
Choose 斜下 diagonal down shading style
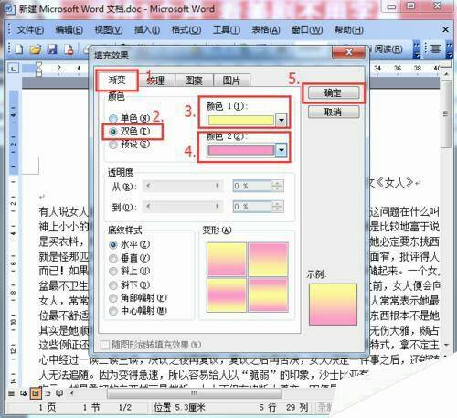point(113,285)
